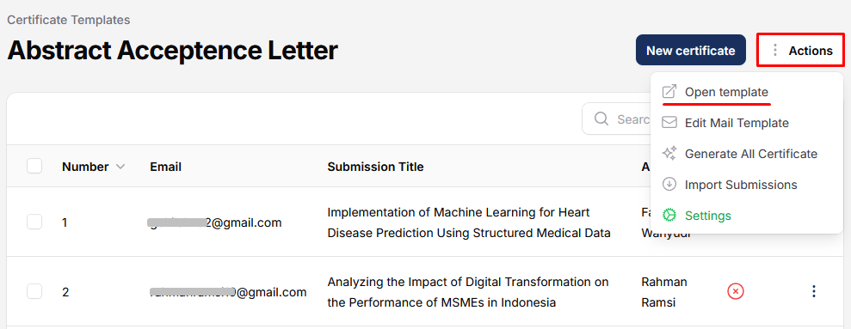Click inside the search input field

tap(616, 119)
